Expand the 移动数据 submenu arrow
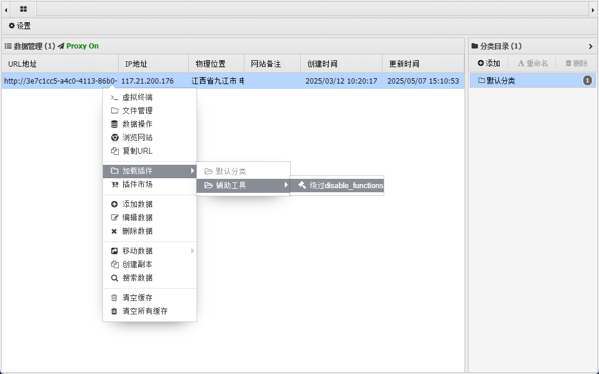Image resolution: width=599 pixels, height=374 pixels. [192, 251]
